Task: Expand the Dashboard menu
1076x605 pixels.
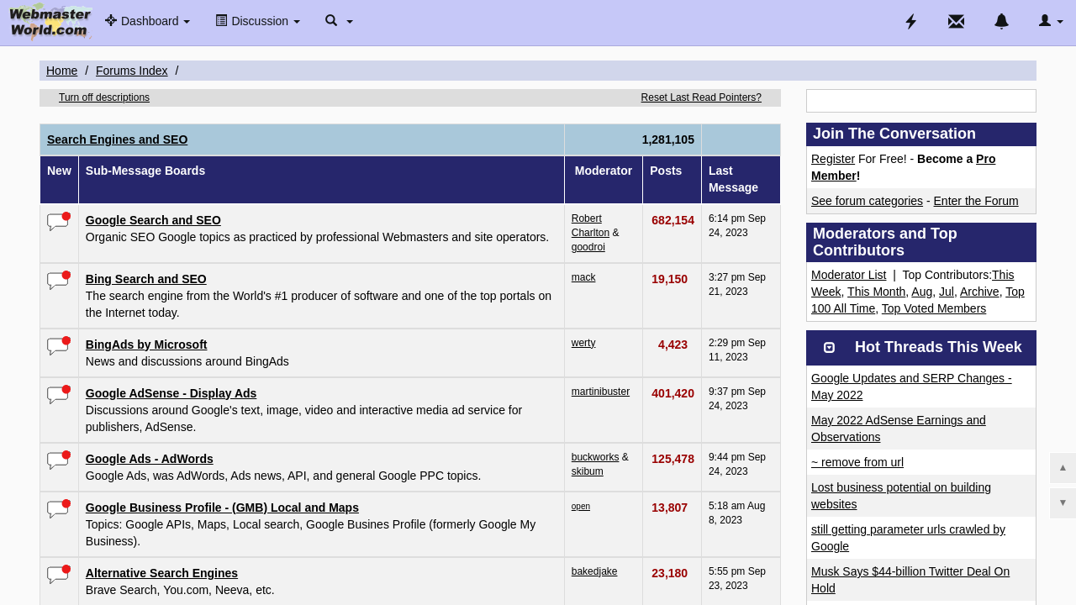Action: (147, 21)
